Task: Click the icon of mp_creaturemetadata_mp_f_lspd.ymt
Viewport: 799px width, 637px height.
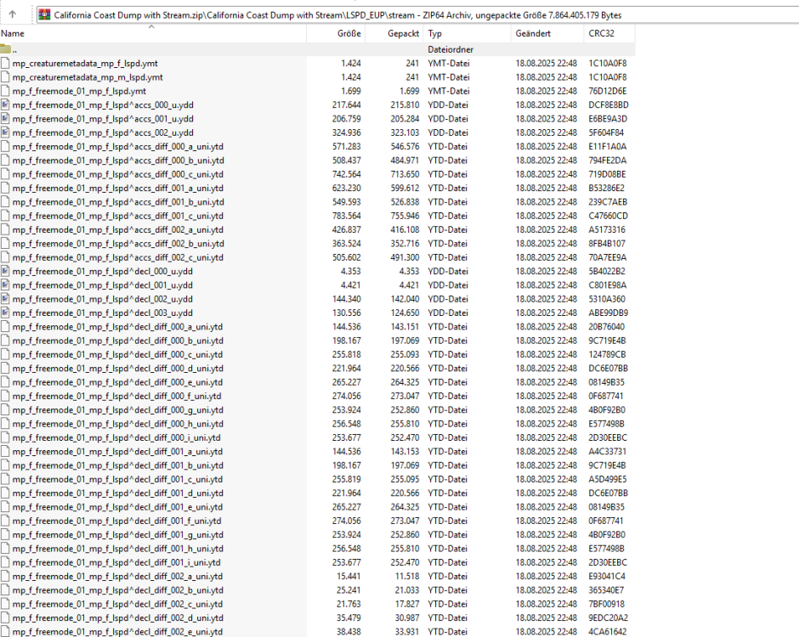Action: (5, 63)
